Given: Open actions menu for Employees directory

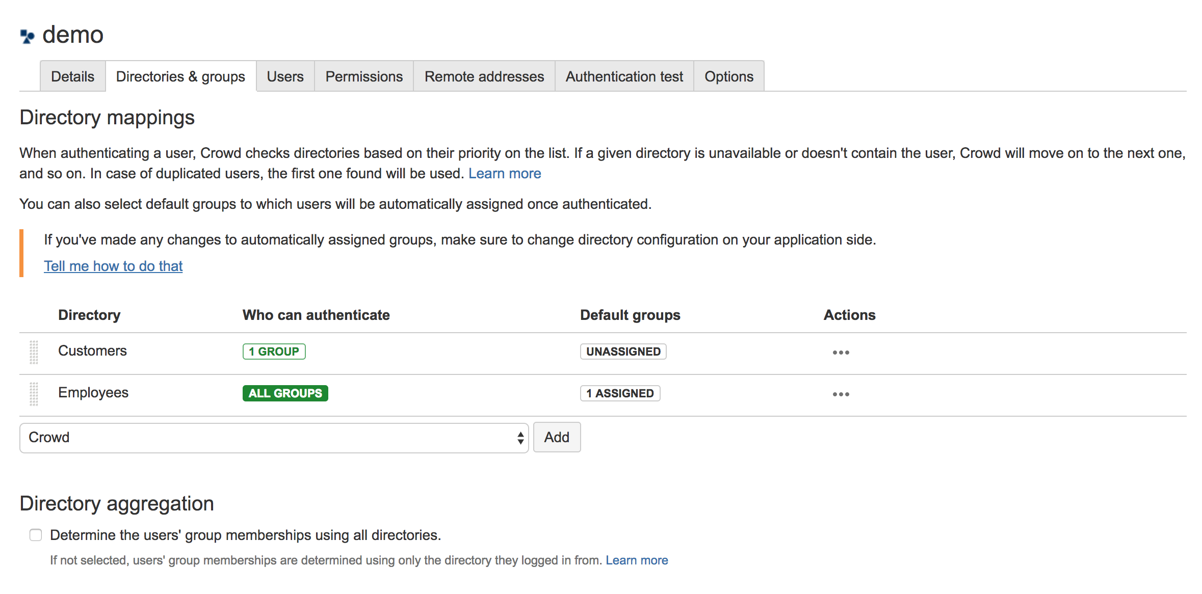Looking at the screenshot, I should [841, 394].
